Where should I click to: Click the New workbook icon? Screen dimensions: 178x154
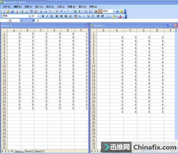point(4,11)
